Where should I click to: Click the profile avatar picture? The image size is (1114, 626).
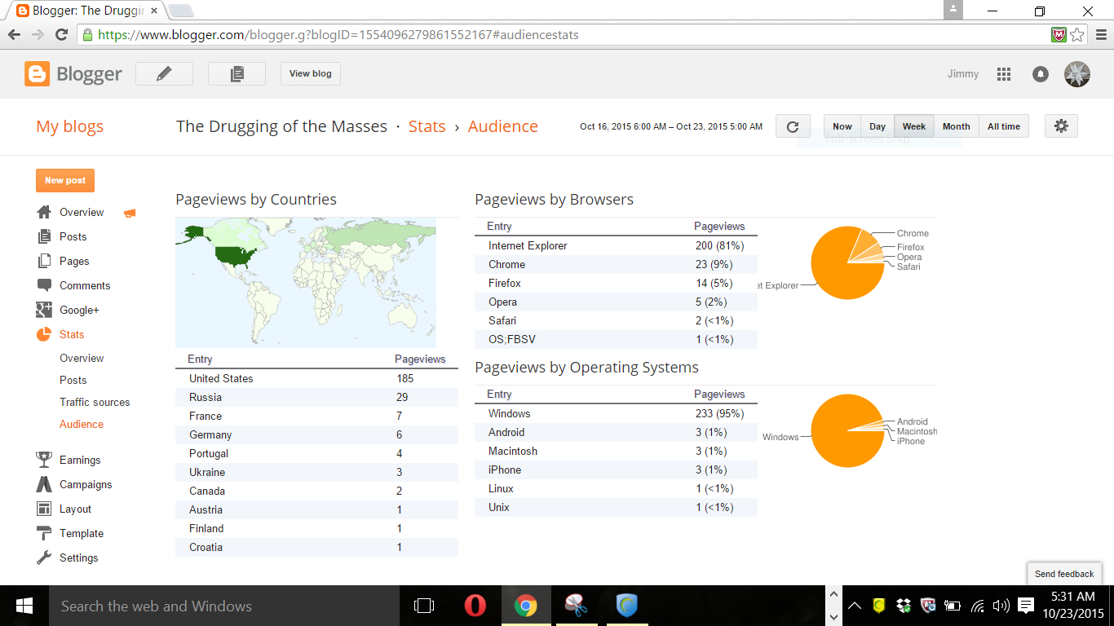tap(1077, 74)
